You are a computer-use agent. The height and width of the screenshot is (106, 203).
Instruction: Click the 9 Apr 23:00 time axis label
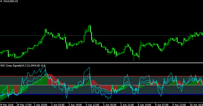coord(179,105)
